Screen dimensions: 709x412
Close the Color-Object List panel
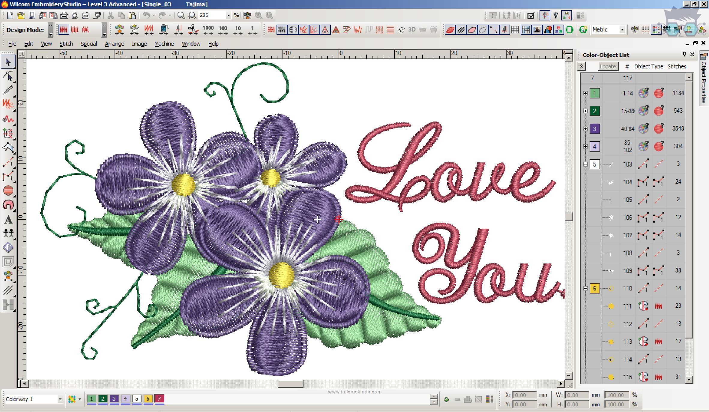tap(692, 54)
